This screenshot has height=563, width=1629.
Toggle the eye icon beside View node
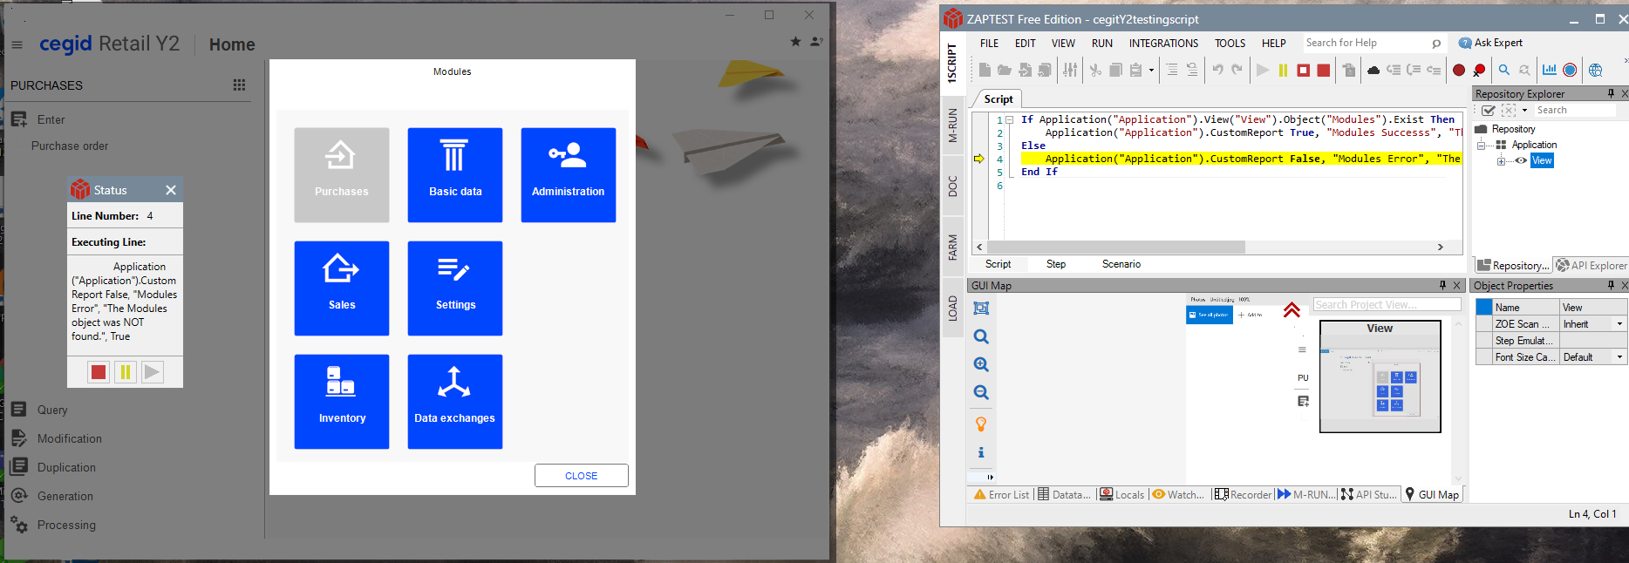pos(1521,160)
